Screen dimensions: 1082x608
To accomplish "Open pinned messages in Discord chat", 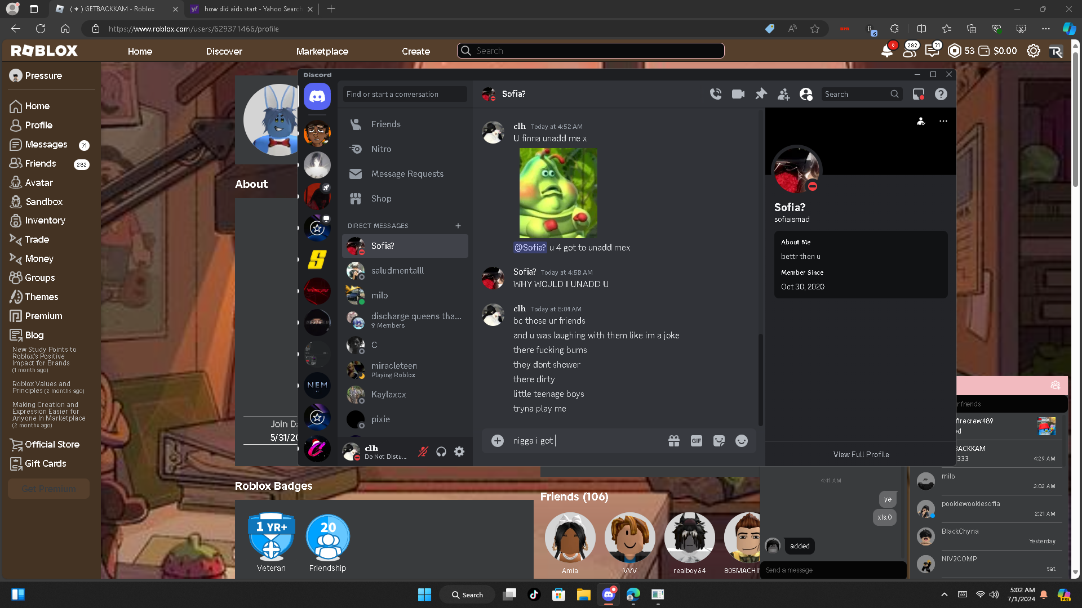I will point(761,94).
